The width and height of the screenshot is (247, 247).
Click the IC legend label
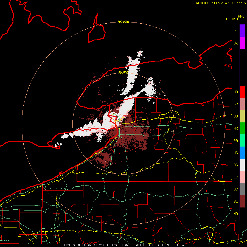[x=235, y=177]
